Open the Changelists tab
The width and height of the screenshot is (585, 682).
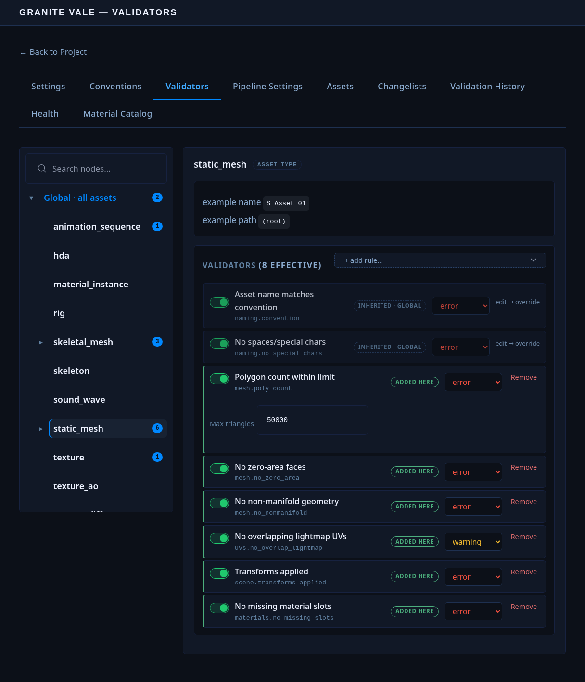(402, 87)
